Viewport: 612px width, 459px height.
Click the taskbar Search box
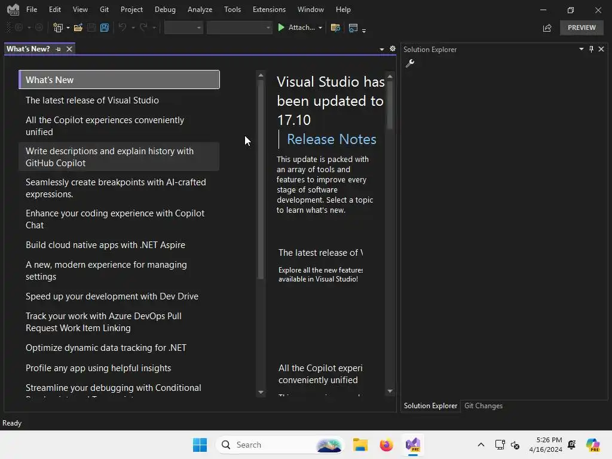280,445
